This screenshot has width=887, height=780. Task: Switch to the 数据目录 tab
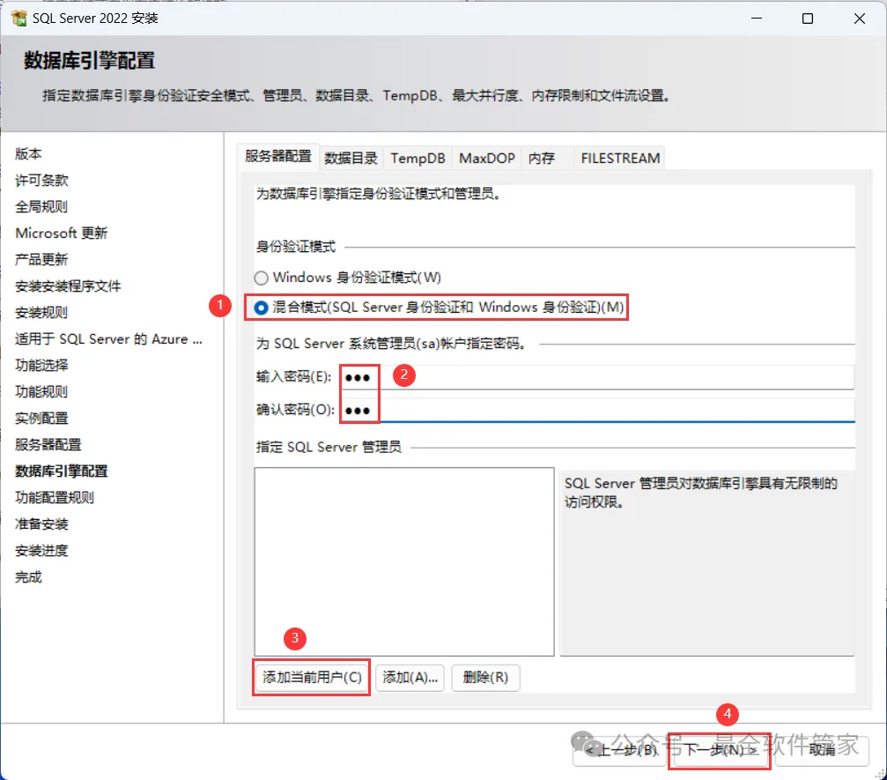351,159
